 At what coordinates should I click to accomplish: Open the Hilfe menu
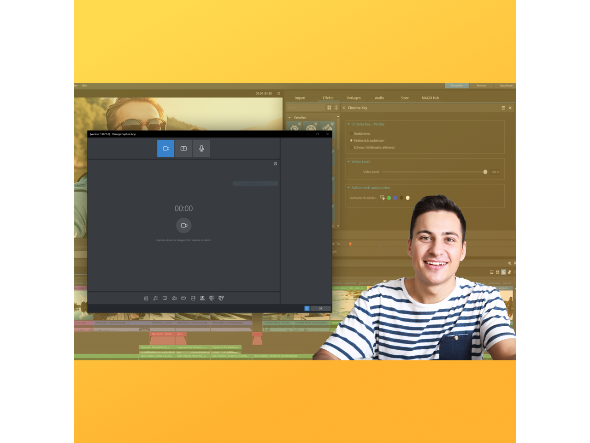(x=84, y=85)
